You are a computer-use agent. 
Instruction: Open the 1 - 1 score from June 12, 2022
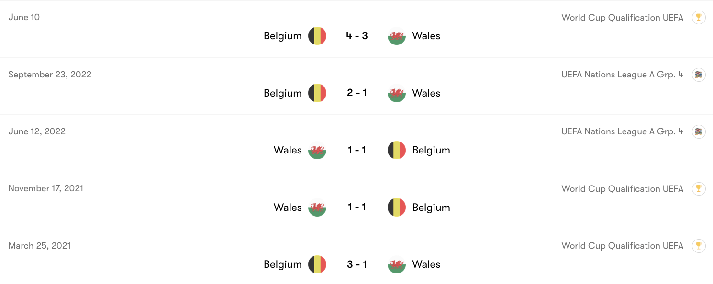[357, 150]
